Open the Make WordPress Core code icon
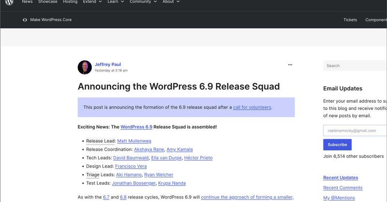This screenshot has height=202, width=387. point(25,20)
